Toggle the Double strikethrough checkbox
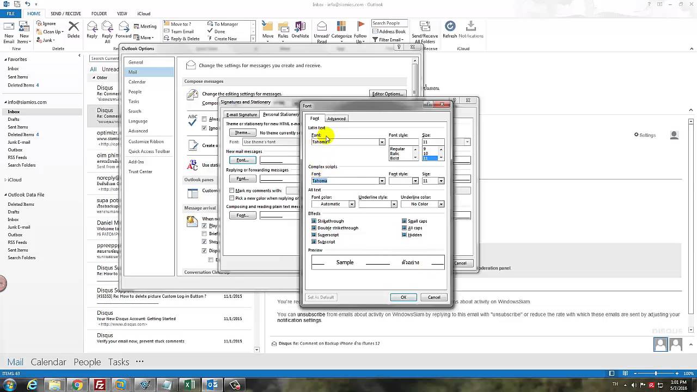The height and width of the screenshot is (392, 697). pos(314,228)
